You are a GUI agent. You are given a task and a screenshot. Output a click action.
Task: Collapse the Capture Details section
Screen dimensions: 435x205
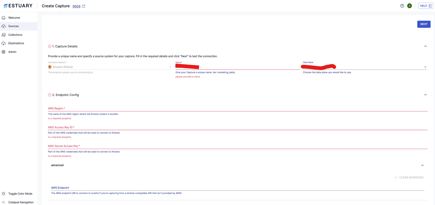(x=425, y=46)
